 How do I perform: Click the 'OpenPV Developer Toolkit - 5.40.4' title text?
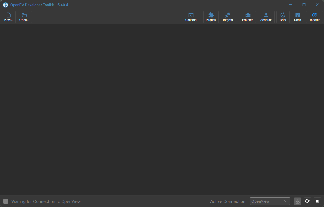click(39, 5)
